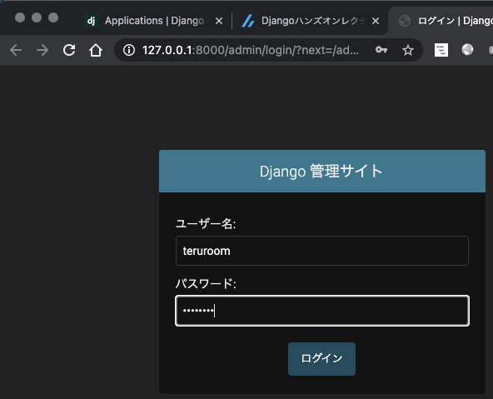Click the Django 管理サイト header text
This screenshot has width=493, height=399.
click(x=321, y=172)
